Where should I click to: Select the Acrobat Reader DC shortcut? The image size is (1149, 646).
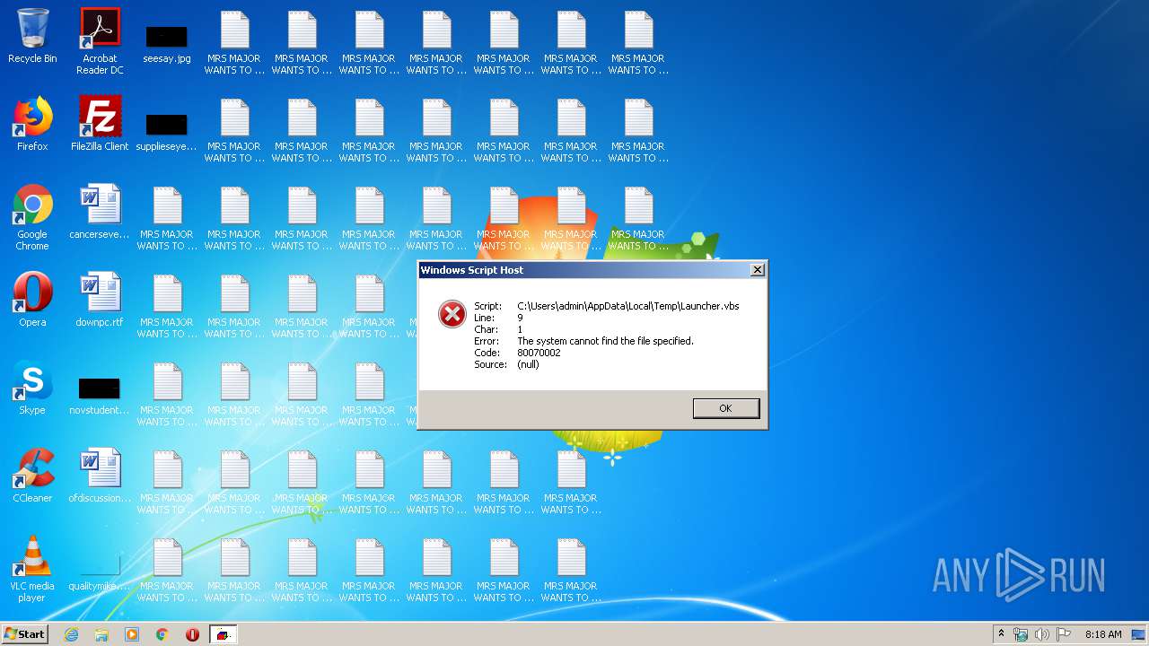[100, 41]
